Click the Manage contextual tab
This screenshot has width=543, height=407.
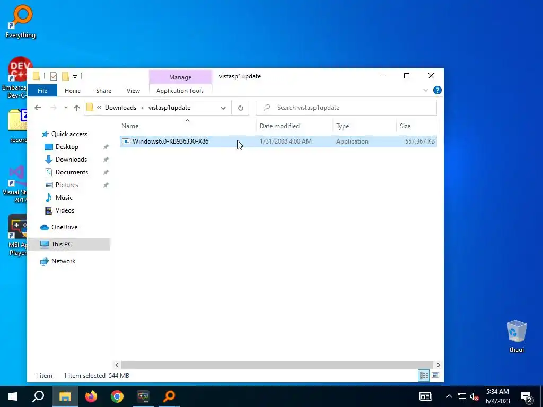(180, 77)
